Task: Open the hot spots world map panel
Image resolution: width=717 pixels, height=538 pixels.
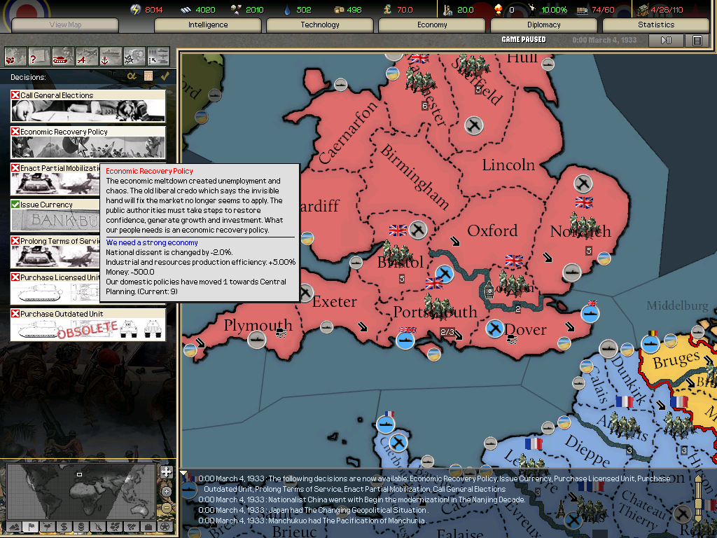Action: [15, 57]
